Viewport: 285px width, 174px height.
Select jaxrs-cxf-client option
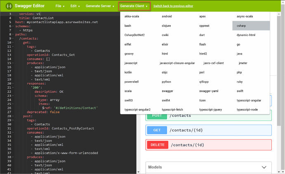point(213,63)
